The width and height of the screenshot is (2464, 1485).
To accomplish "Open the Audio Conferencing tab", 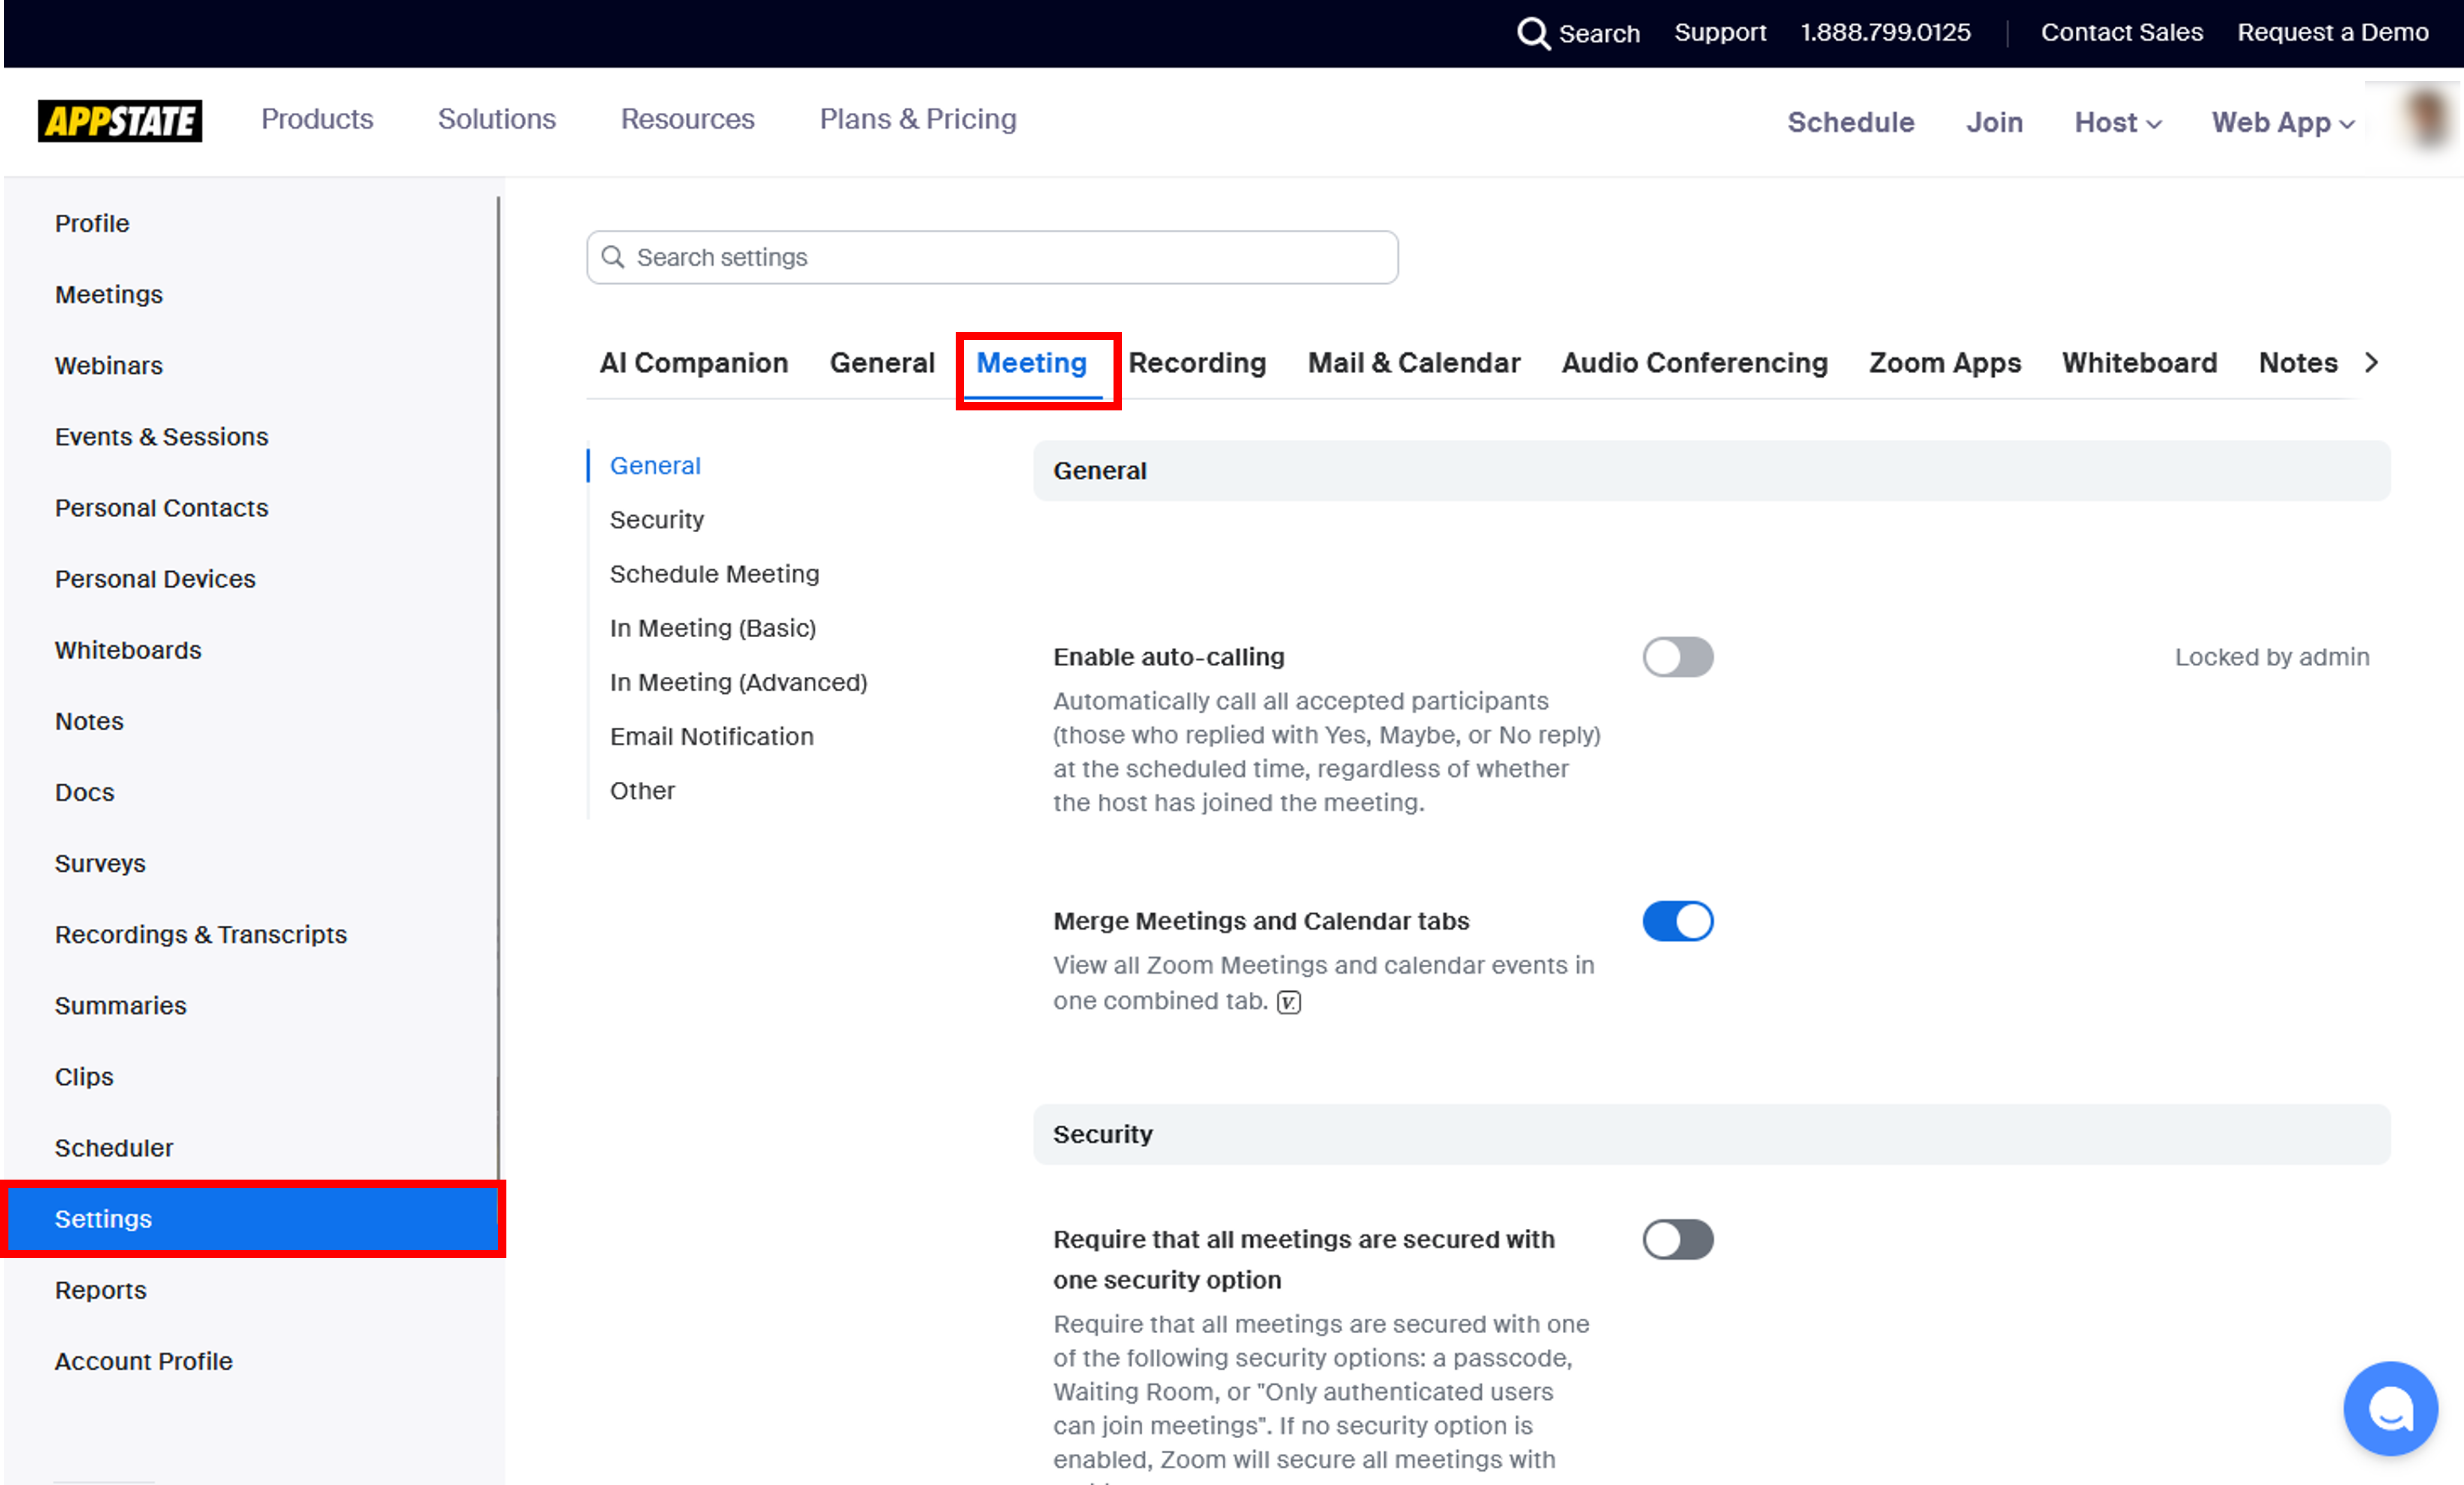I will pyautogui.click(x=1694, y=363).
